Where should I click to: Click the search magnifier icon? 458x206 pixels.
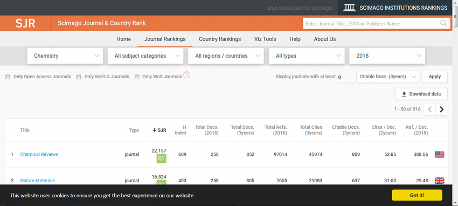click(x=443, y=23)
